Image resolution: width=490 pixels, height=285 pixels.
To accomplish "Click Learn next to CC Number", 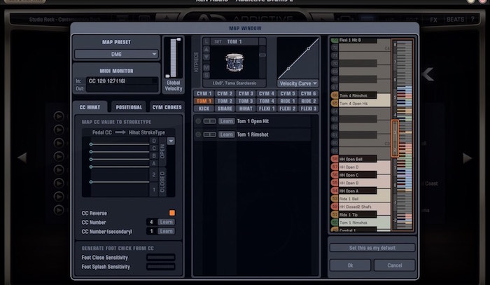I will coord(167,222).
